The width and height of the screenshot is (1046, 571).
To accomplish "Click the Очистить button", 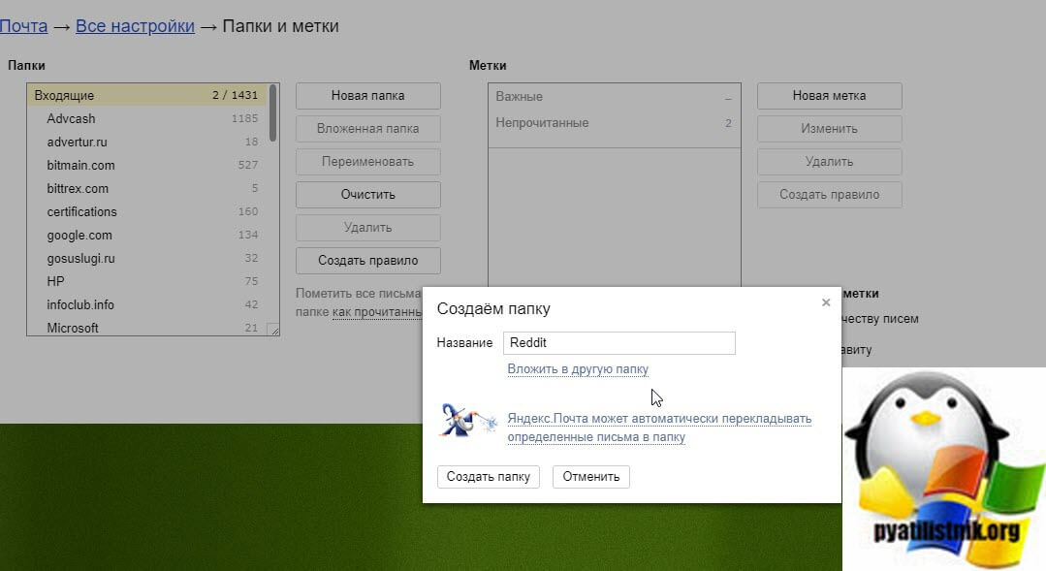I will point(367,195).
